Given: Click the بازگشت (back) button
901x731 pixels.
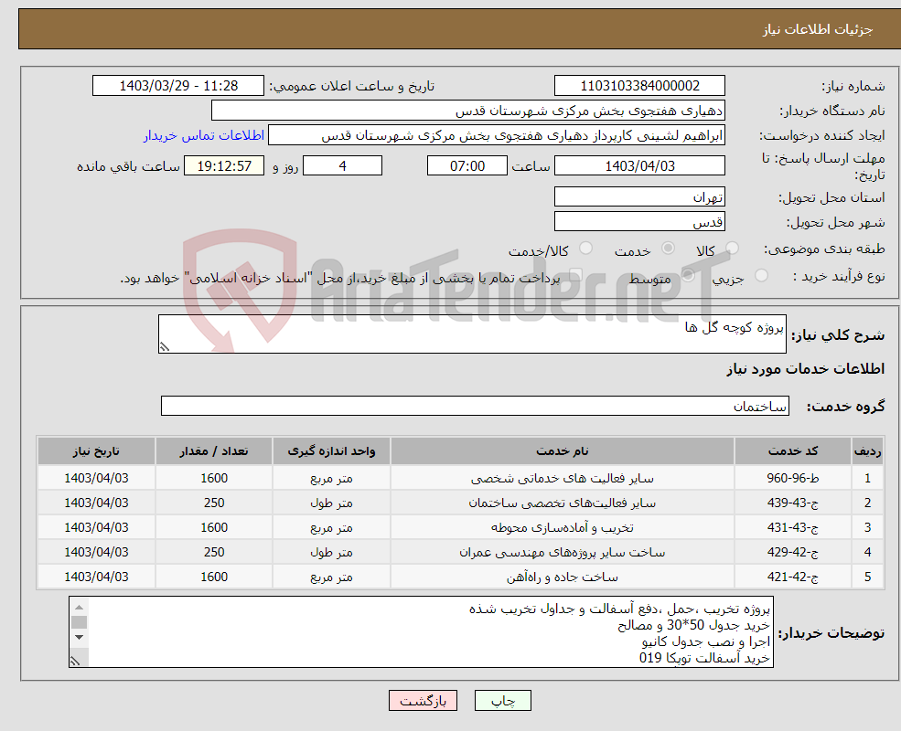Looking at the screenshot, I should [x=423, y=701].
